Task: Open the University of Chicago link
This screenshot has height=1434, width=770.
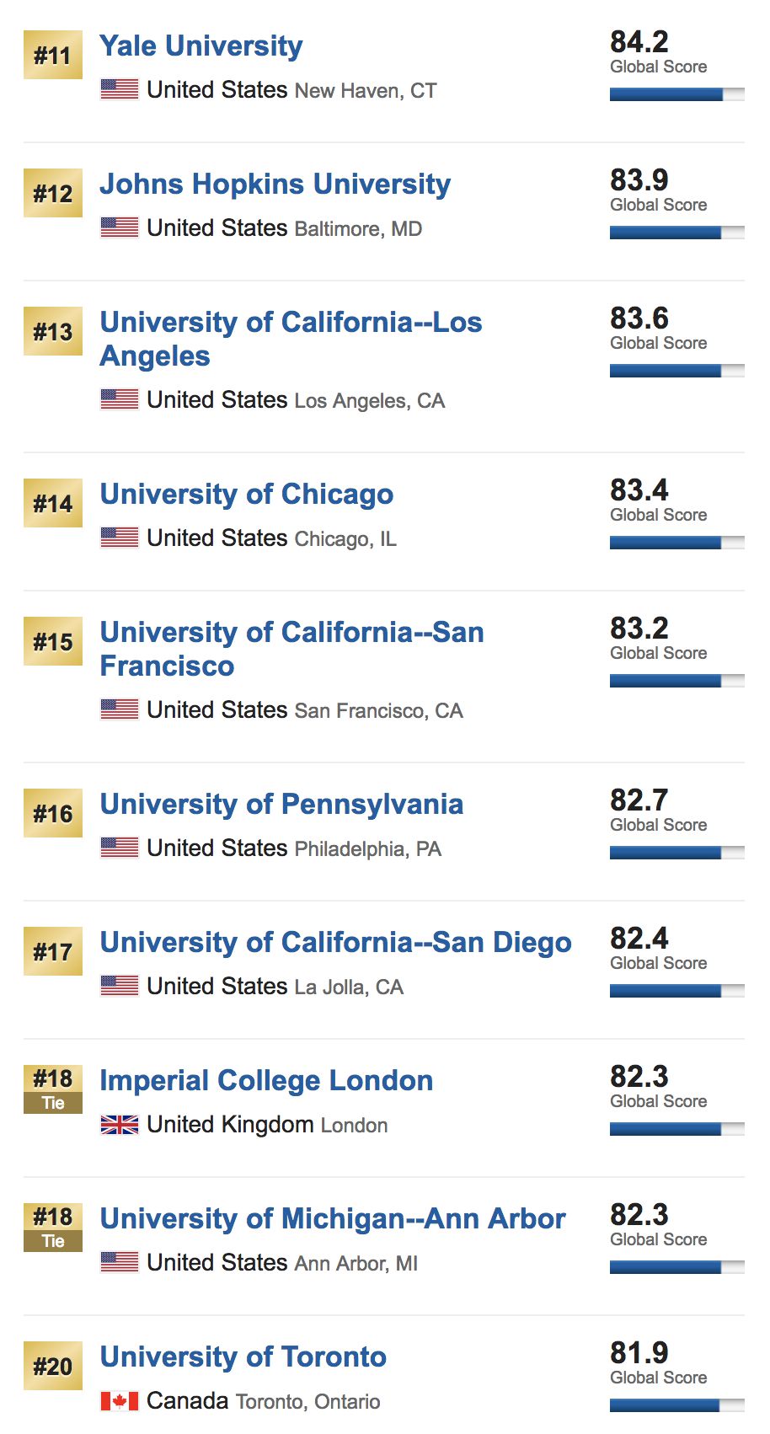Action: [246, 495]
